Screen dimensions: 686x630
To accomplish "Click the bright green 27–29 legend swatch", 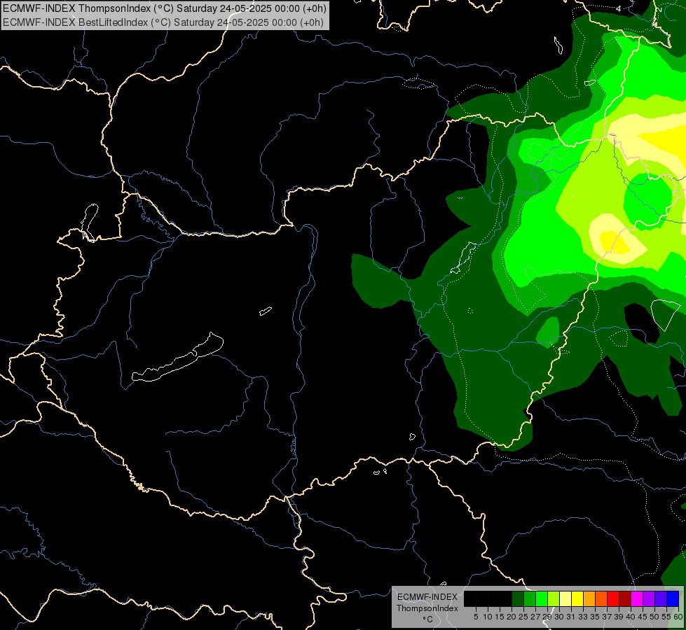I will click(542, 598).
